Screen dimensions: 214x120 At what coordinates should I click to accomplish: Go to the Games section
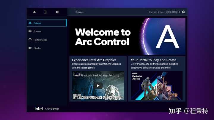tap(47, 31)
